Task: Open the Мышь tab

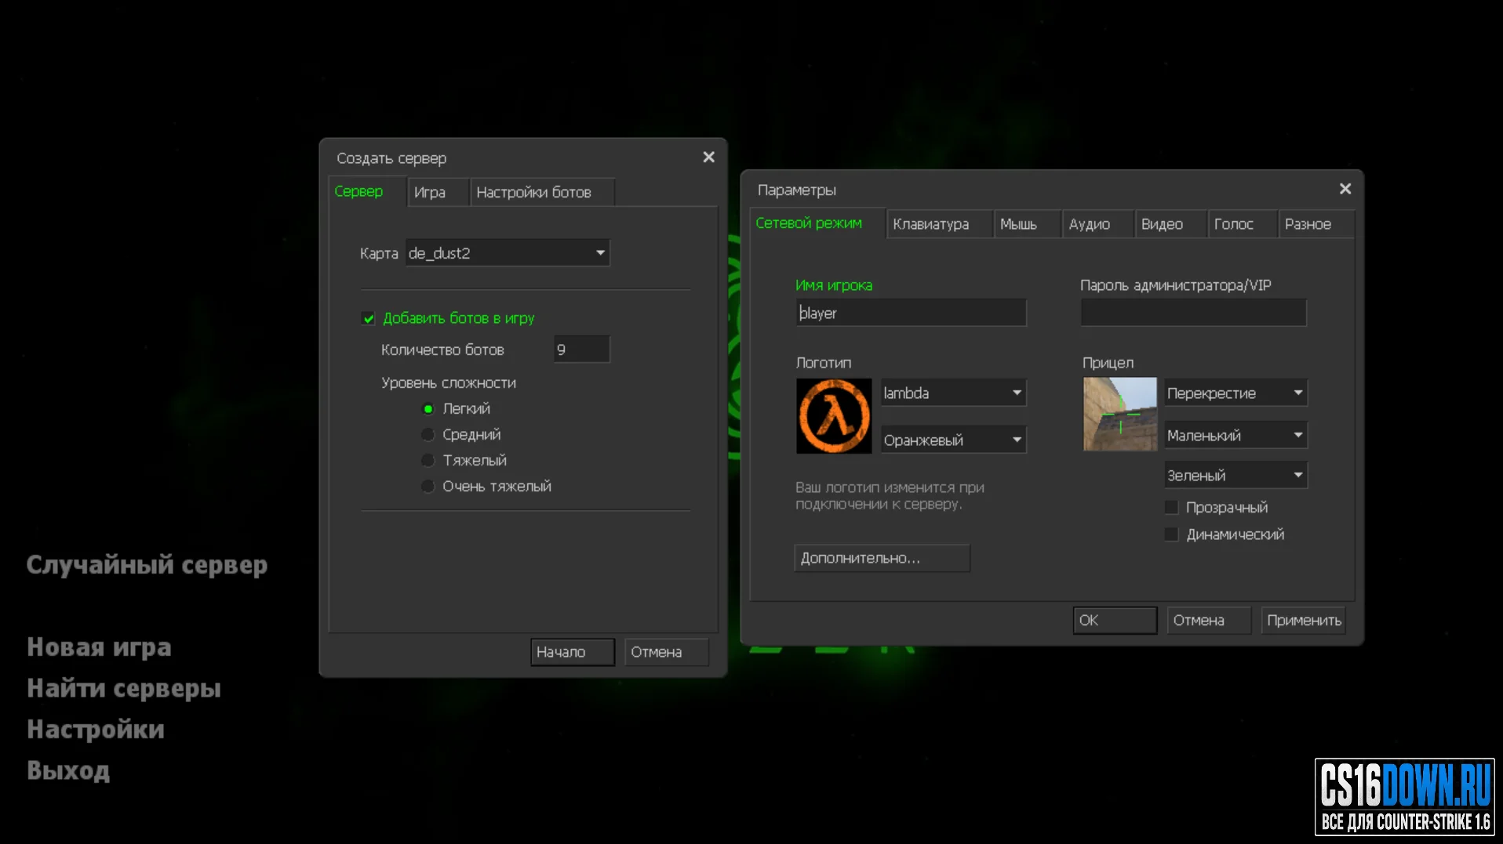Action: click(1027, 224)
